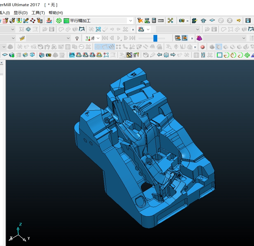Image resolution: width=254 pixels, height=246 pixels.
Task: Click the rapid move heights tool icon
Action: (6, 21)
